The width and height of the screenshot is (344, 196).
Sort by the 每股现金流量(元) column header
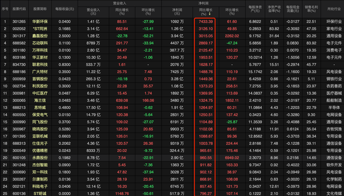(293, 9)
